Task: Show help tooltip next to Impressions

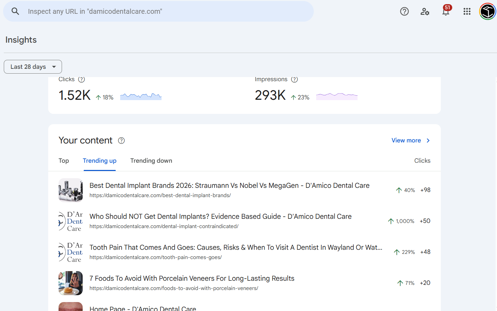Action: click(294, 79)
